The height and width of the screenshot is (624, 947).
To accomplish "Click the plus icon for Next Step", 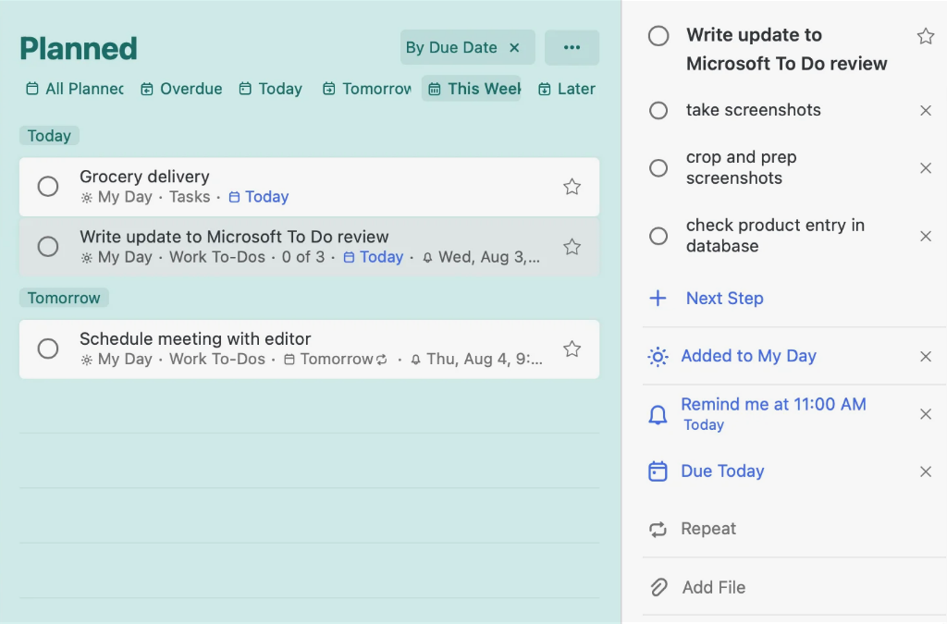I will point(658,298).
